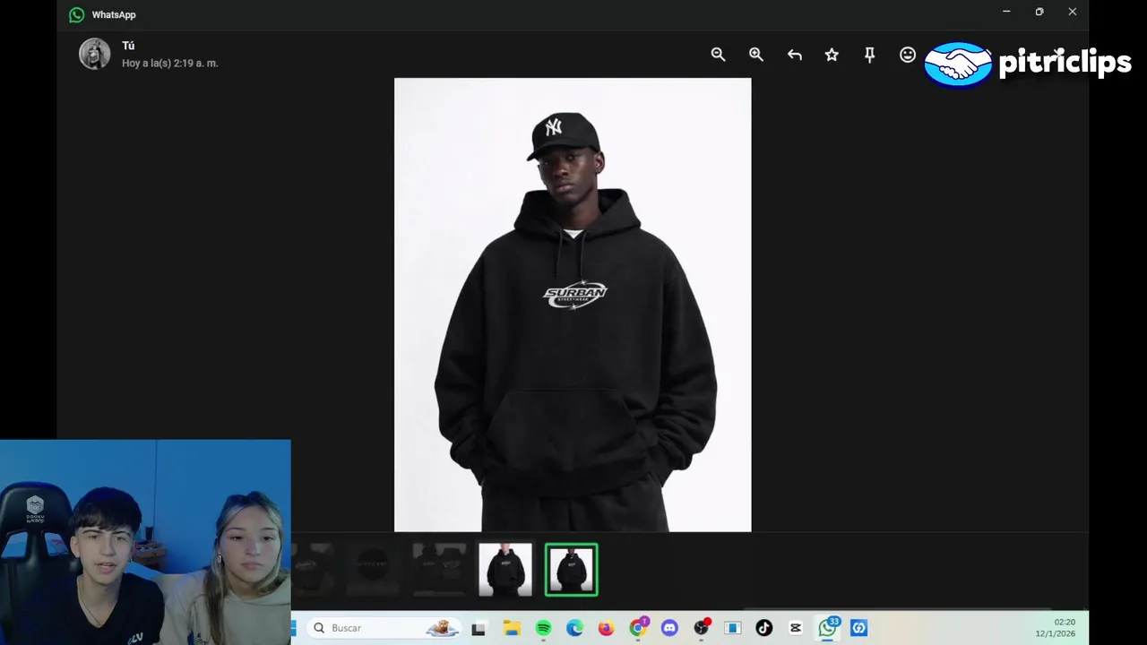This screenshot has width=1147, height=645.
Task: Minimize the WhatsApp window
Action: point(1006,12)
